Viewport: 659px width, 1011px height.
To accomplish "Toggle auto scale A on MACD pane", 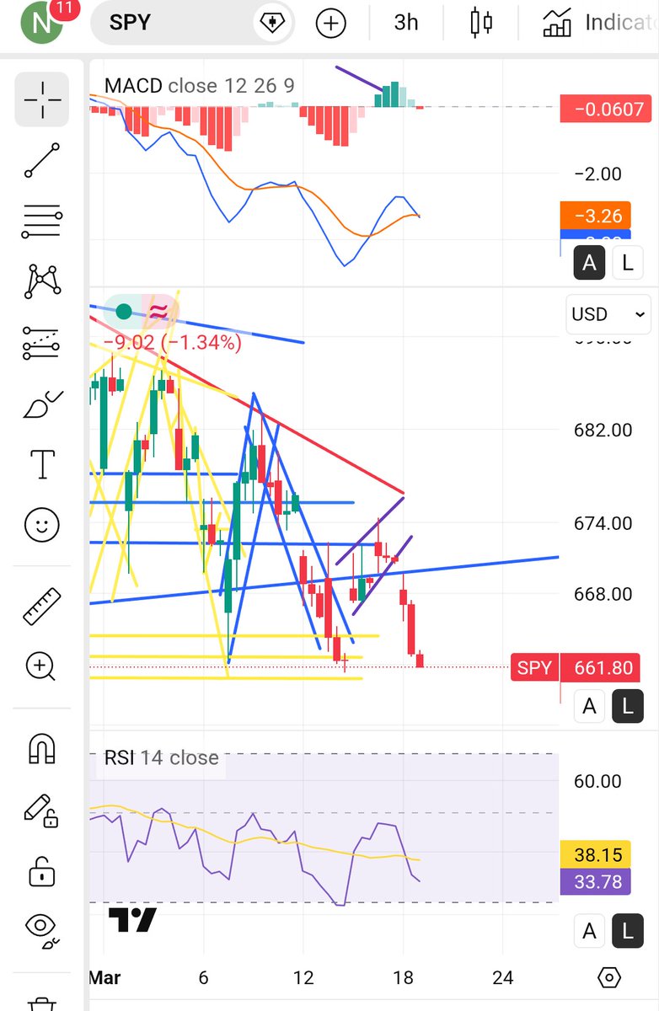I will coord(589,263).
